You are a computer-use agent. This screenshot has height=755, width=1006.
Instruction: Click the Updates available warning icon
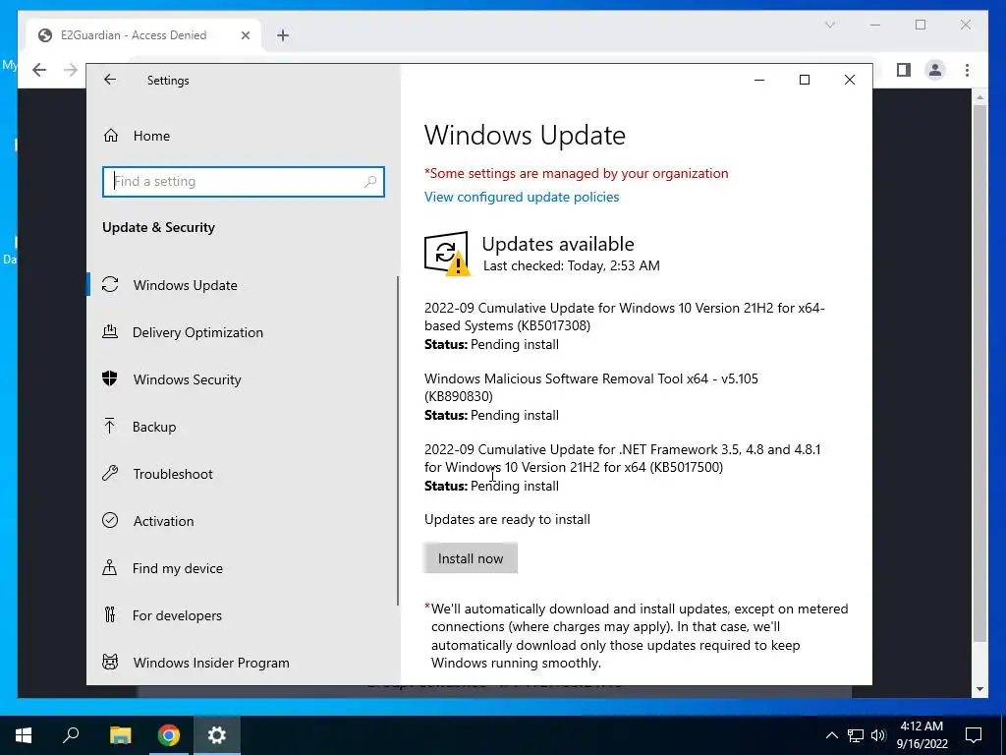tap(447, 254)
